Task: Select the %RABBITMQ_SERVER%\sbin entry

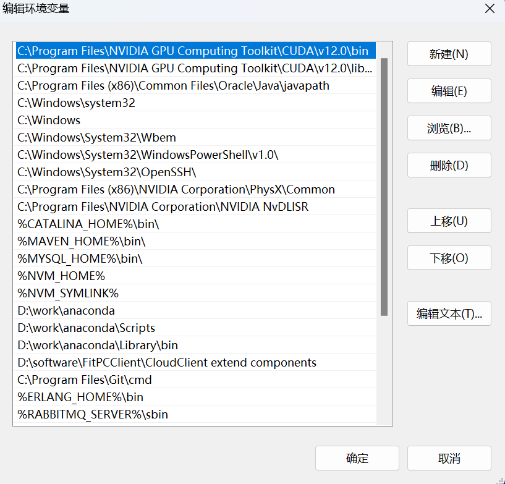Action: [x=196, y=414]
